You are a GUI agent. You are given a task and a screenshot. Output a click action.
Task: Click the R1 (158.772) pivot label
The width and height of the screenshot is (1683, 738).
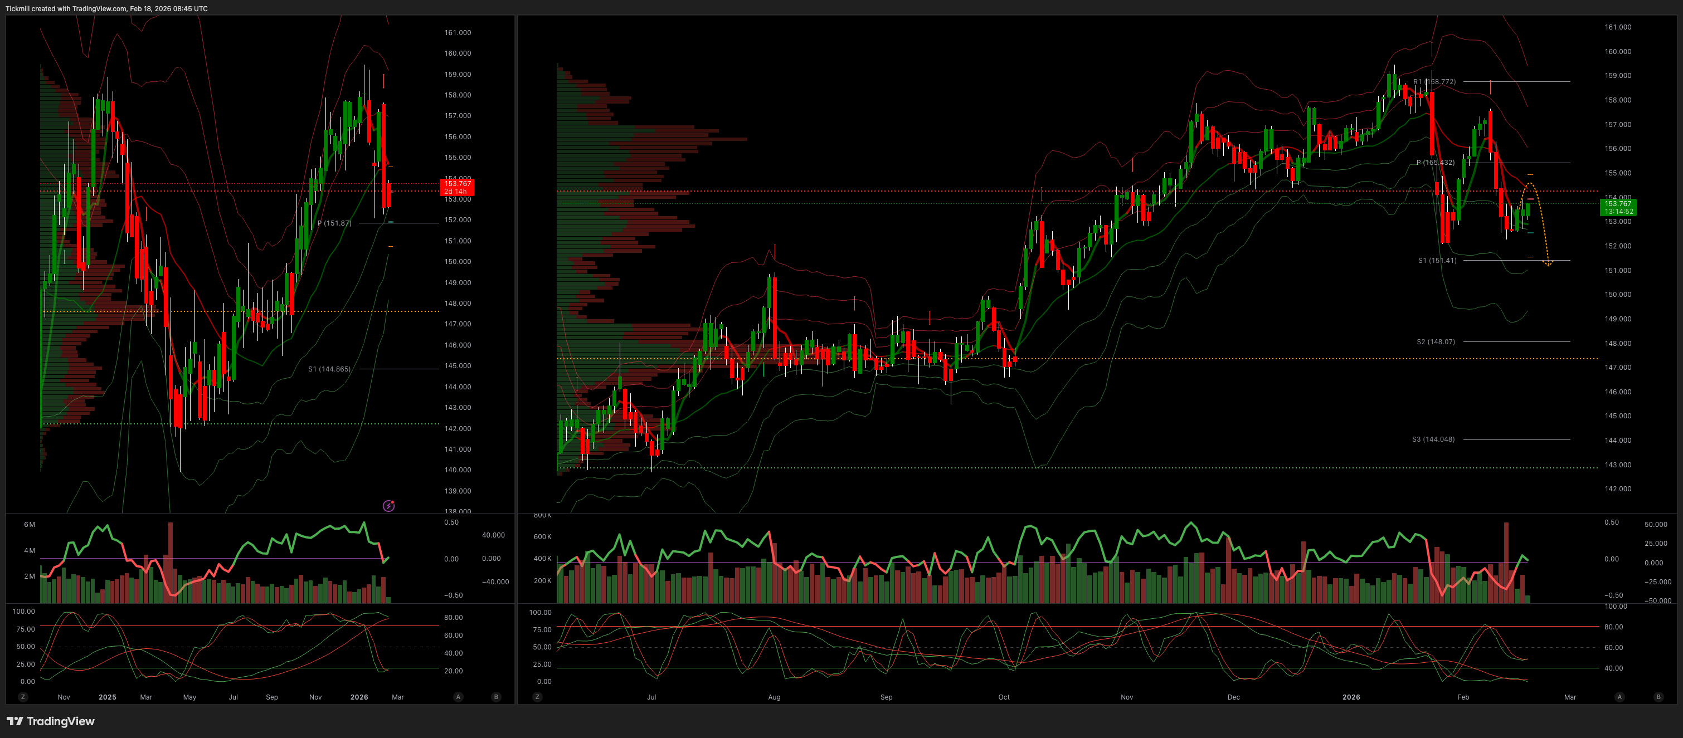(1434, 82)
